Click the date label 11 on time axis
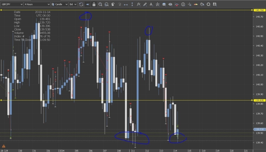The height and width of the screenshot is (152, 266). pyautogui.click(x=133, y=151)
